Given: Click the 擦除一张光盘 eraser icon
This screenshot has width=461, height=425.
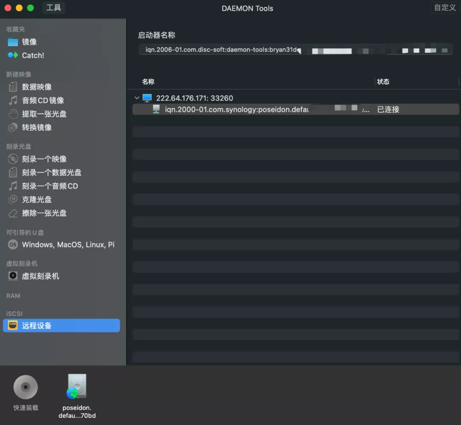Looking at the screenshot, I should pos(13,213).
